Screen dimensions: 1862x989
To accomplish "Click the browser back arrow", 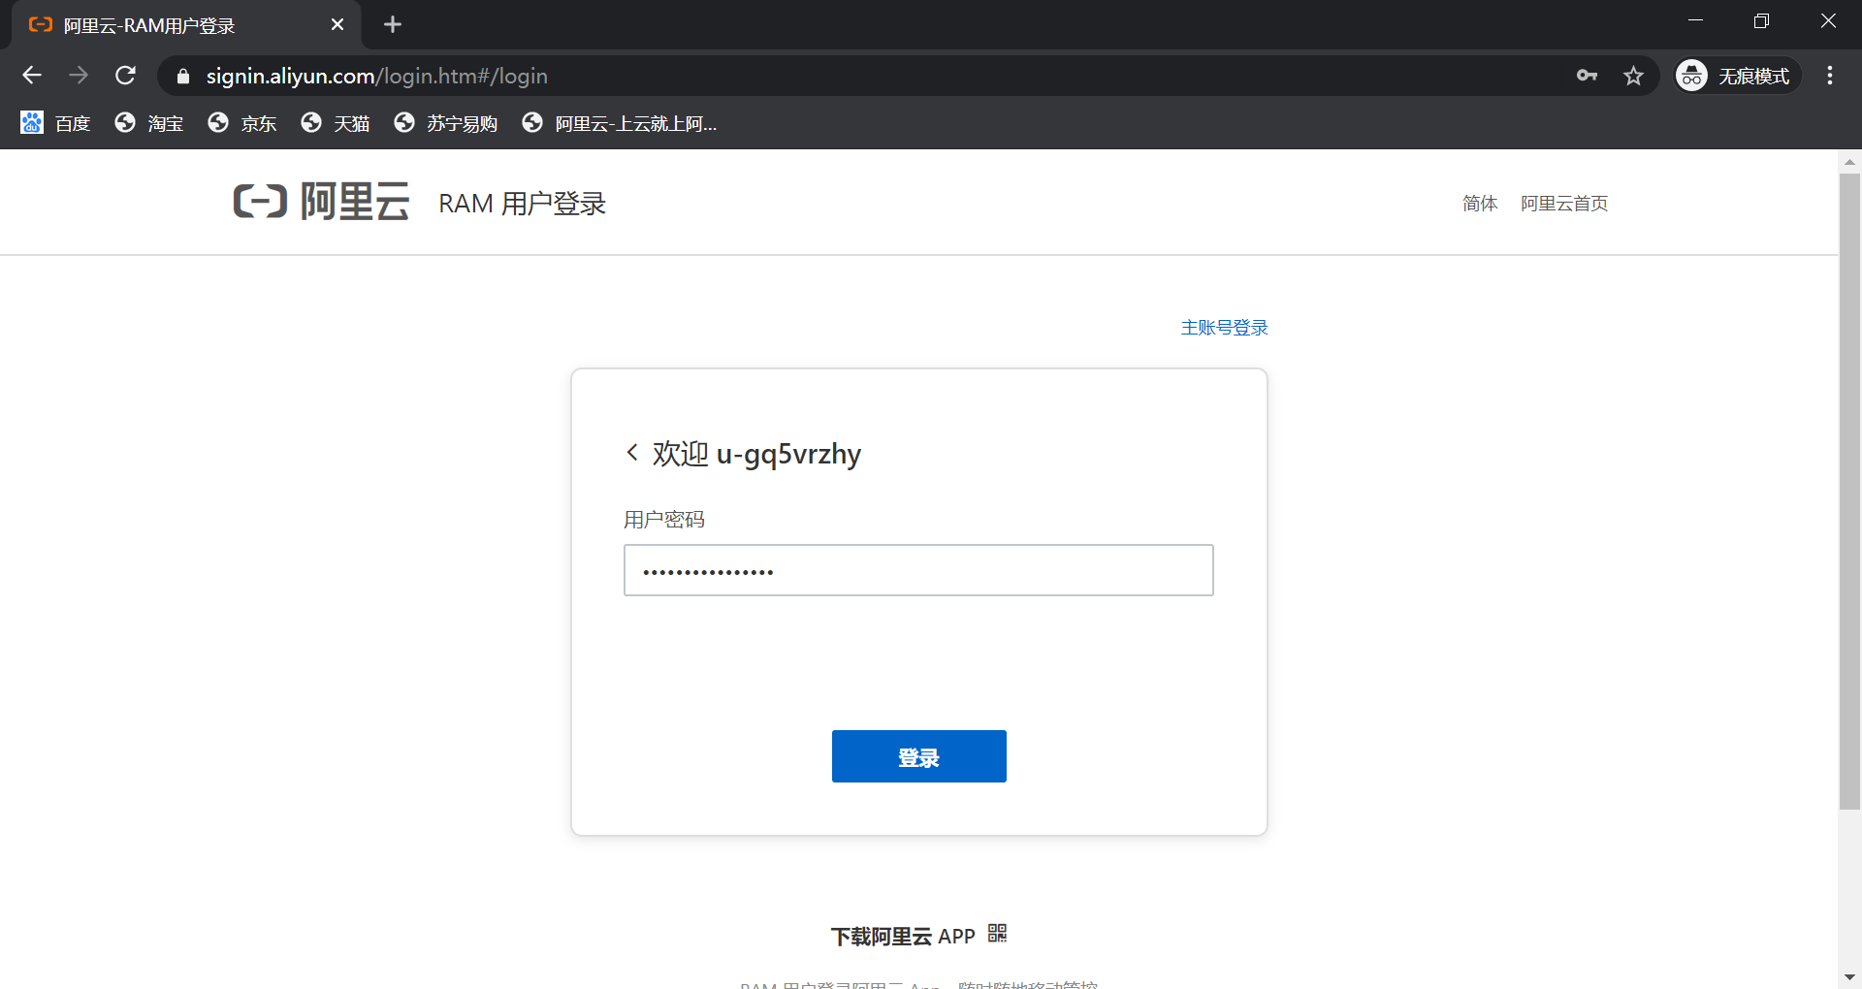I will [32, 76].
